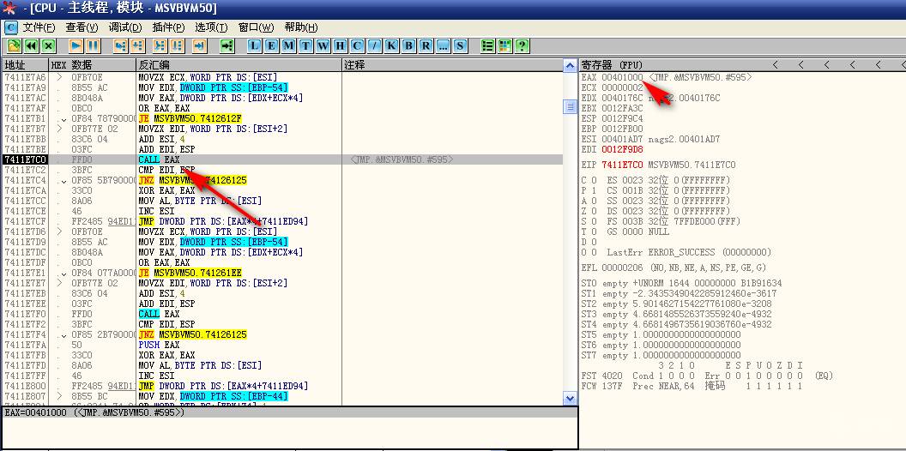Open the References window (R button)

426,46
